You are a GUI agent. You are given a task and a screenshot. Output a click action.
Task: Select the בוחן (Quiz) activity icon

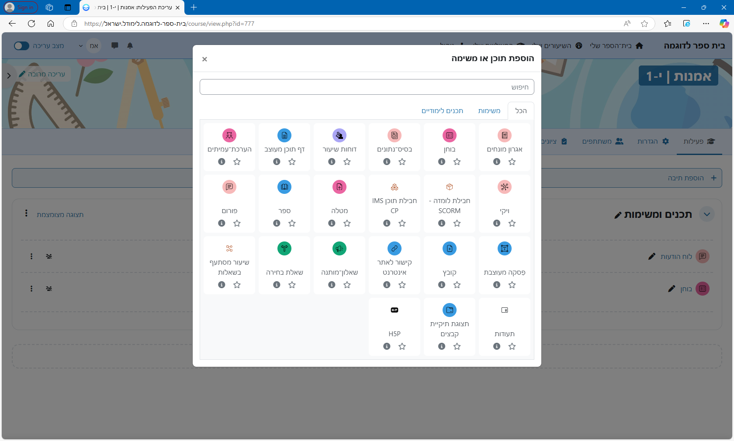click(x=449, y=135)
